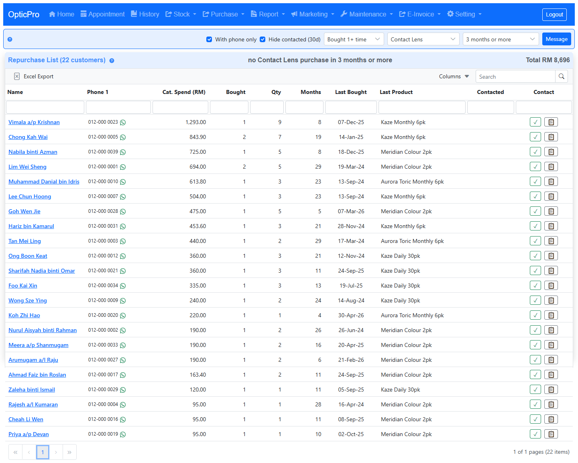The image size is (578, 463).
Task: Click WhatsApp icon for Priya a/p Devan
Action: point(123,434)
